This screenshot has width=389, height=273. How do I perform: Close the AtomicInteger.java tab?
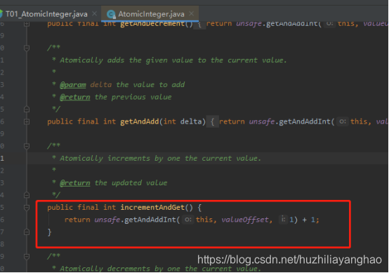pyautogui.click(x=191, y=13)
